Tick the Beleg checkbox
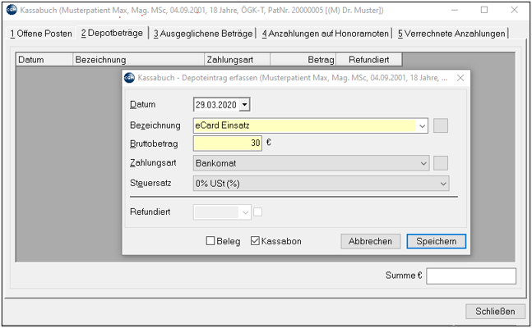This screenshot has height=328, width=532. (x=210, y=240)
